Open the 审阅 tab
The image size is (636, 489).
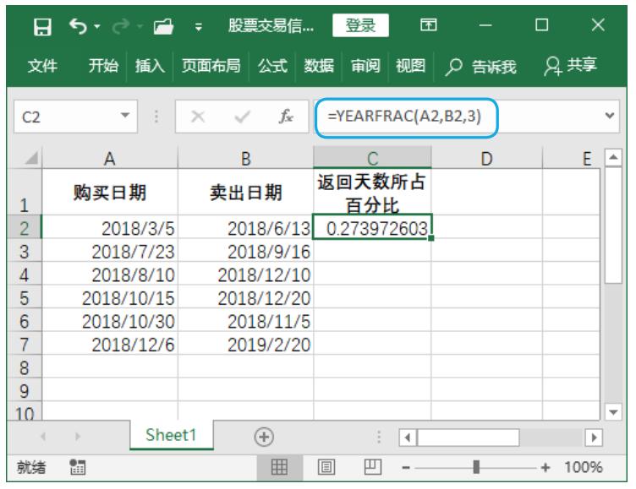pos(365,66)
